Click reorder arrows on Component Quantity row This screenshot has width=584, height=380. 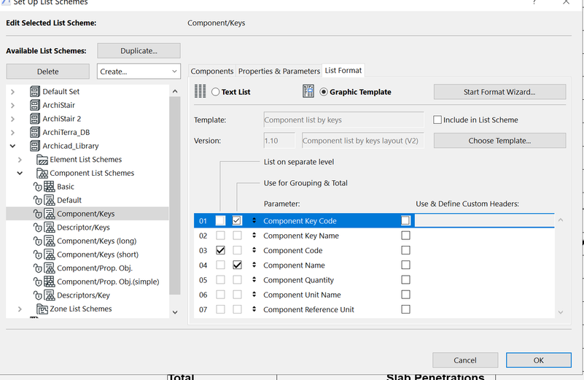click(254, 280)
